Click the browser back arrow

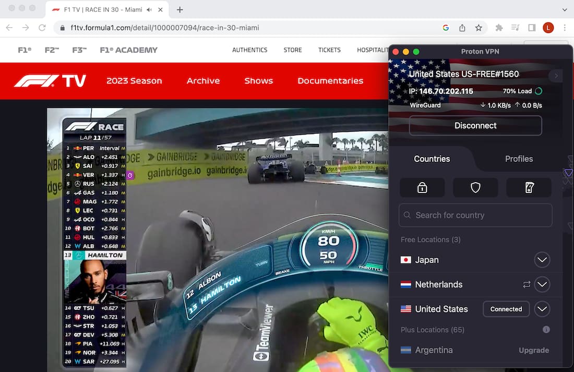pyautogui.click(x=9, y=28)
